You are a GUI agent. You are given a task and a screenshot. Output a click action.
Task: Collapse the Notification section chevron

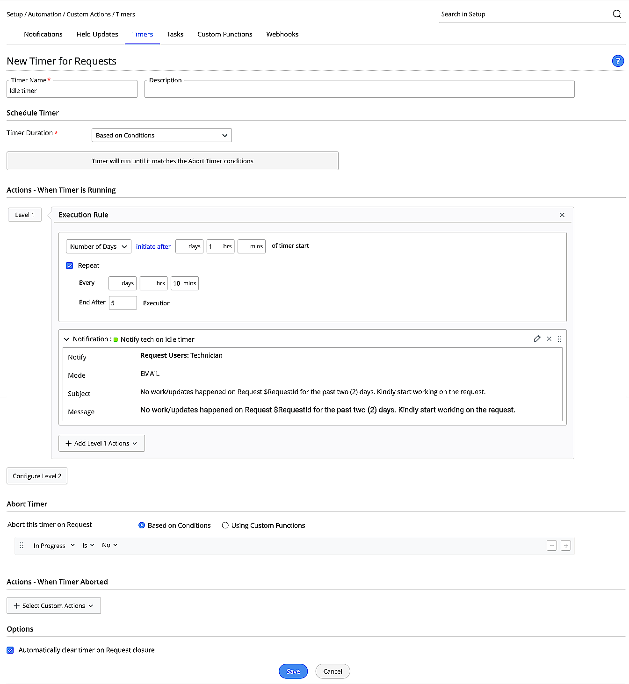pos(66,339)
